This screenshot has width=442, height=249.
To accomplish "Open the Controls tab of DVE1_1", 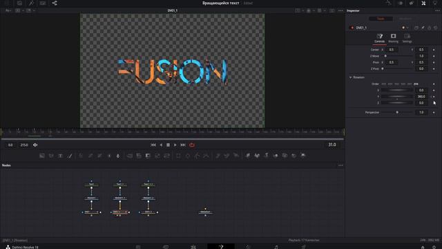I will pyautogui.click(x=379, y=38).
